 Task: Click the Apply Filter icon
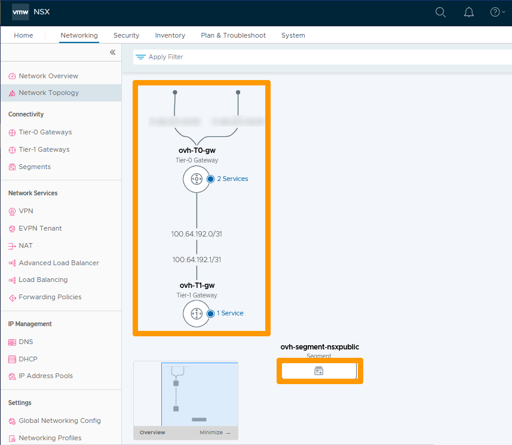[141, 57]
